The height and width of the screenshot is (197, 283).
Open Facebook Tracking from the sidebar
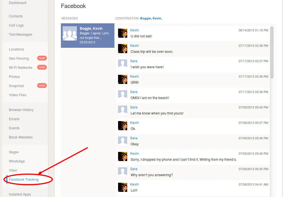pos(23,180)
